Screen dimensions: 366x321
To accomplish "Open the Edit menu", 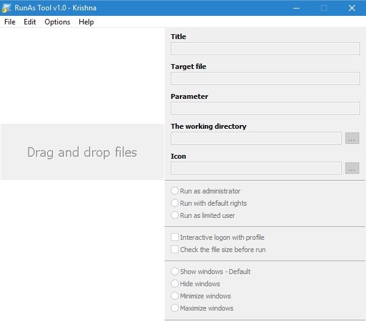I will click(30, 22).
